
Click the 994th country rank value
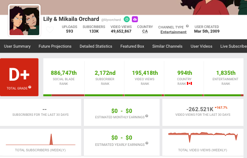coord(184,73)
